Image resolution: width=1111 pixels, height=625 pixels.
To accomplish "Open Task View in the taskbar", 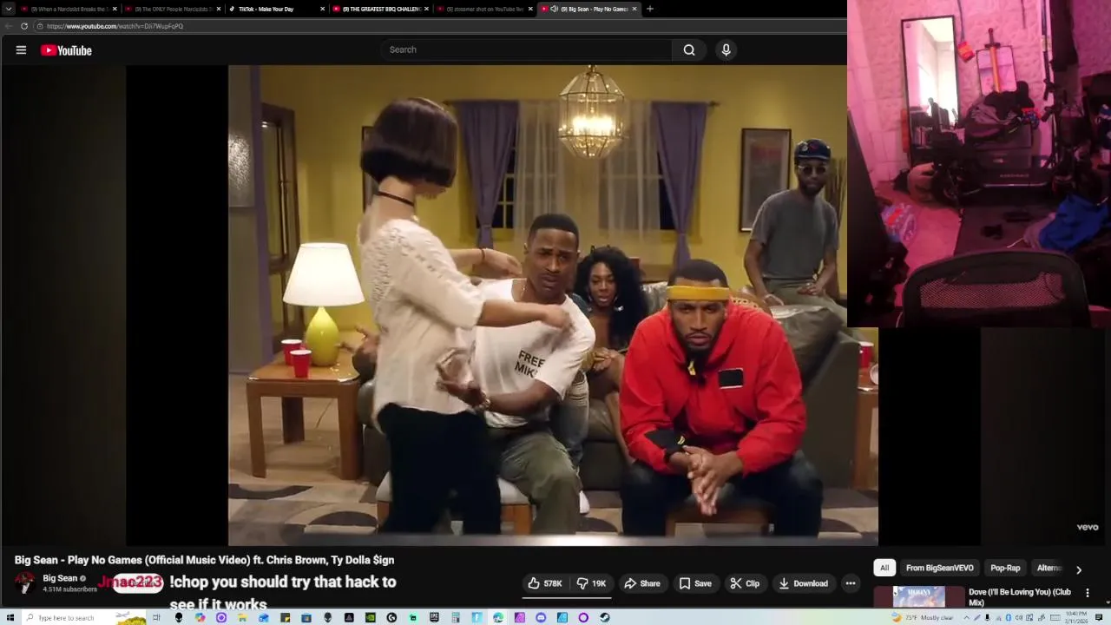I will 156,617.
